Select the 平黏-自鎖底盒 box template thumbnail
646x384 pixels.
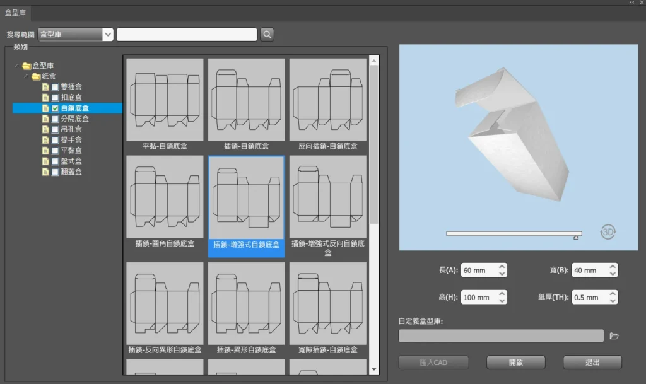pos(165,100)
